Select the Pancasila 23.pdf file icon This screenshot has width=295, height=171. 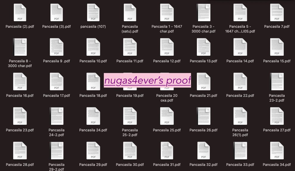20,116
